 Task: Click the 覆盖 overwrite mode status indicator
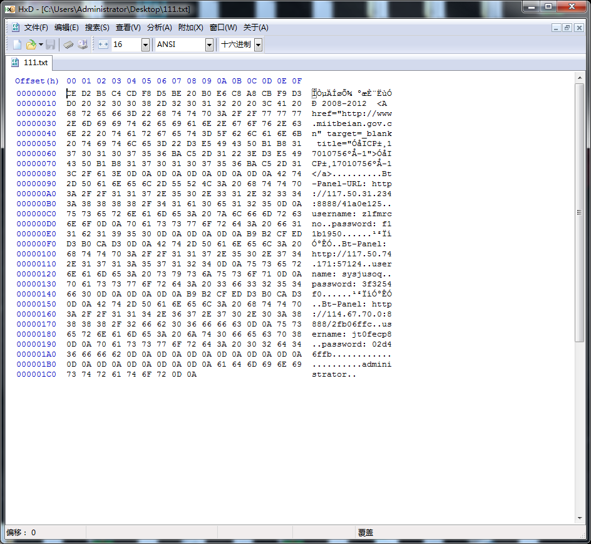(365, 532)
